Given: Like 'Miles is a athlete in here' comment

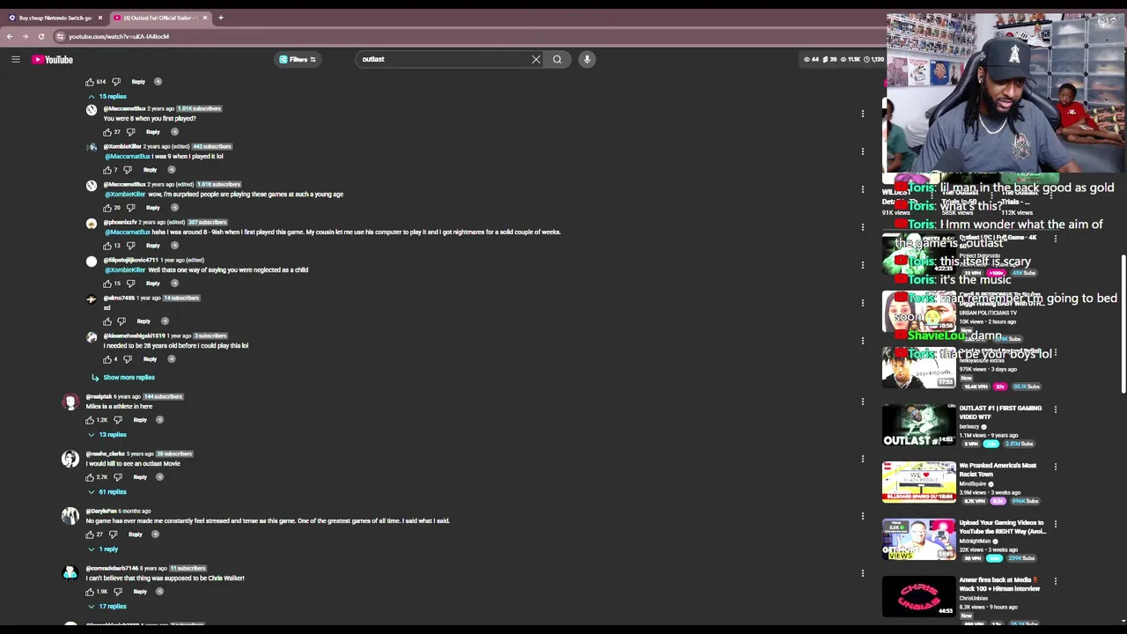Looking at the screenshot, I should tap(90, 420).
